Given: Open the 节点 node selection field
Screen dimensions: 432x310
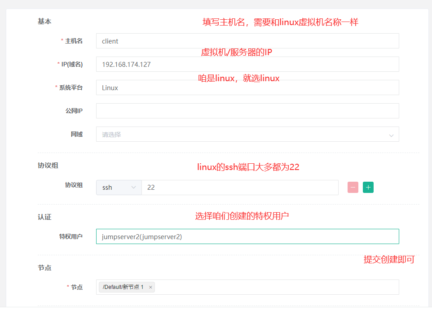Looking at the screenshot, I should 269,287.
